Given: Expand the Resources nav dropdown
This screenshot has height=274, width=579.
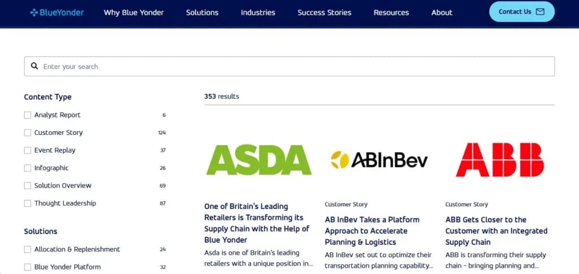Looking at the screenshot, I should click(391, 12).
